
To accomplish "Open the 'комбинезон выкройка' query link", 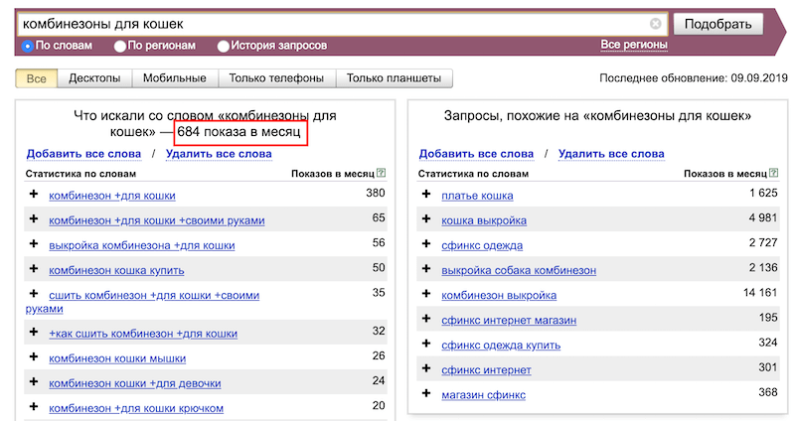I will 499,295.
